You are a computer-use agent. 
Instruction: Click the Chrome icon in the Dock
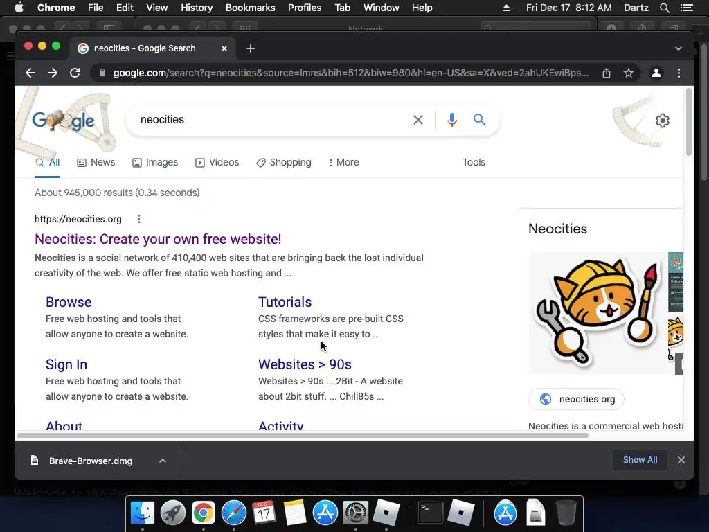pos(204,513)
